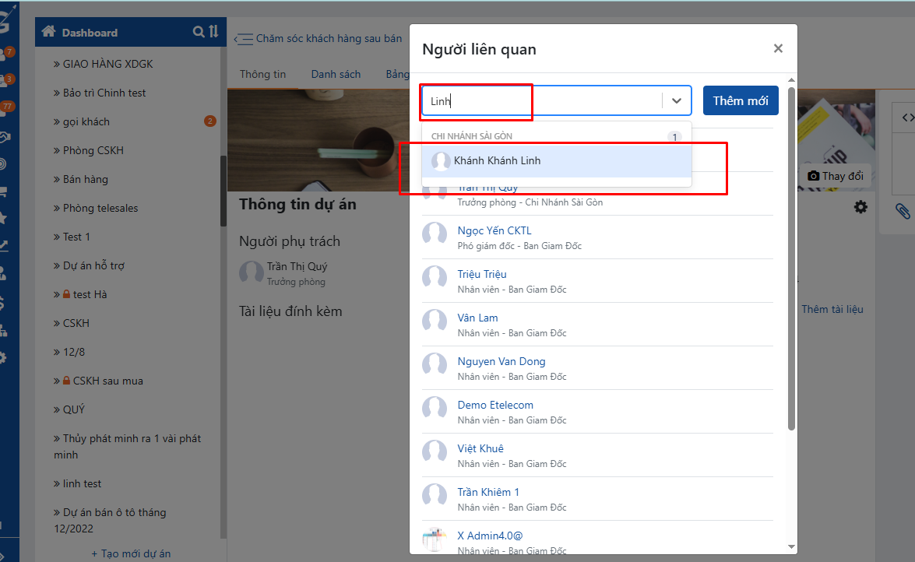The image size is (915, 562).
Task: Click the Tạo mới dự án link
Action: (131, 553)
